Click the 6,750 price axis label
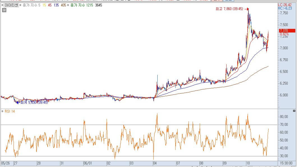The image size is (297, 167). pos(284,60)
